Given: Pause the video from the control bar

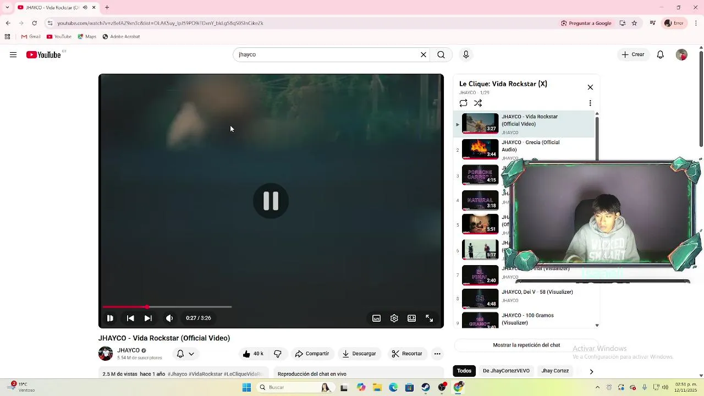Looking at the screenshot, I should (x=110, y=318).
